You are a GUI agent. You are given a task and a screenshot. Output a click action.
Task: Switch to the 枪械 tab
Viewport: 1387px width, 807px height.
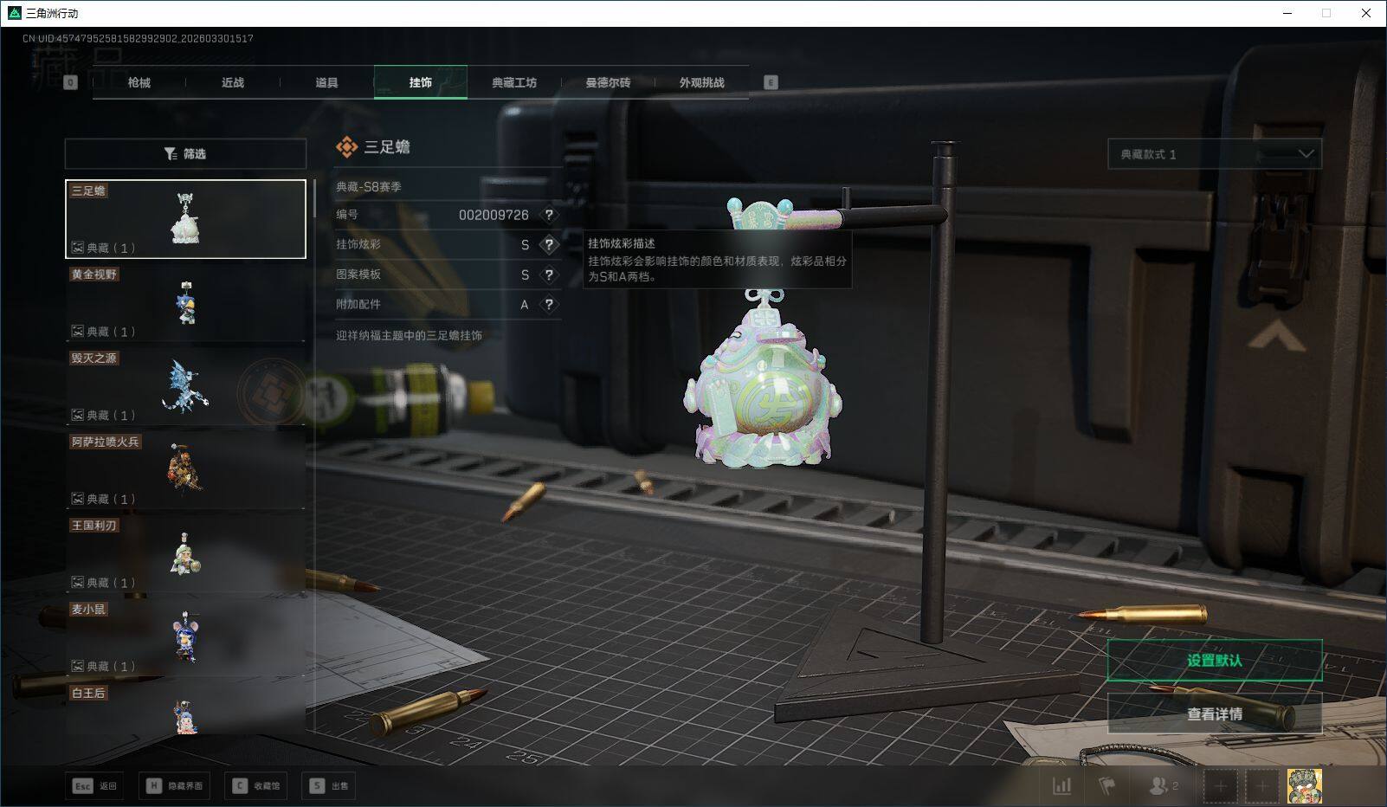point(139,82)
